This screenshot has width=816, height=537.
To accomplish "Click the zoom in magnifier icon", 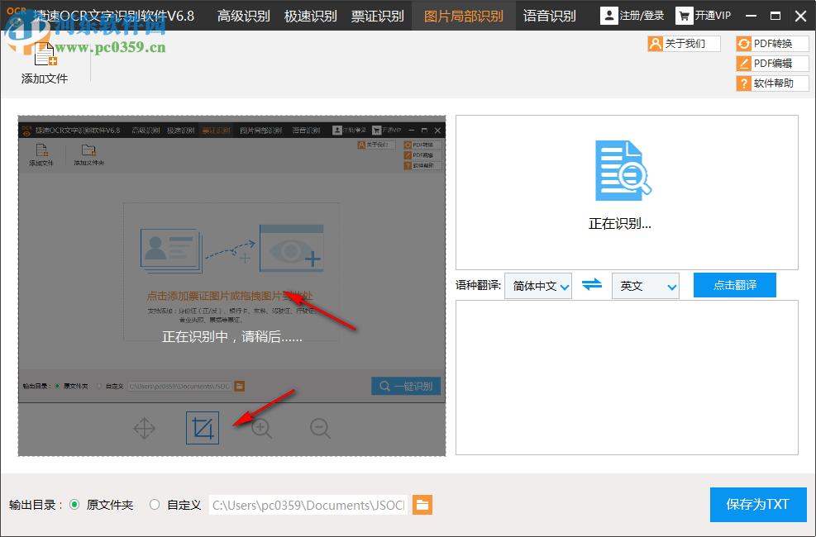I will coord(261,428).
